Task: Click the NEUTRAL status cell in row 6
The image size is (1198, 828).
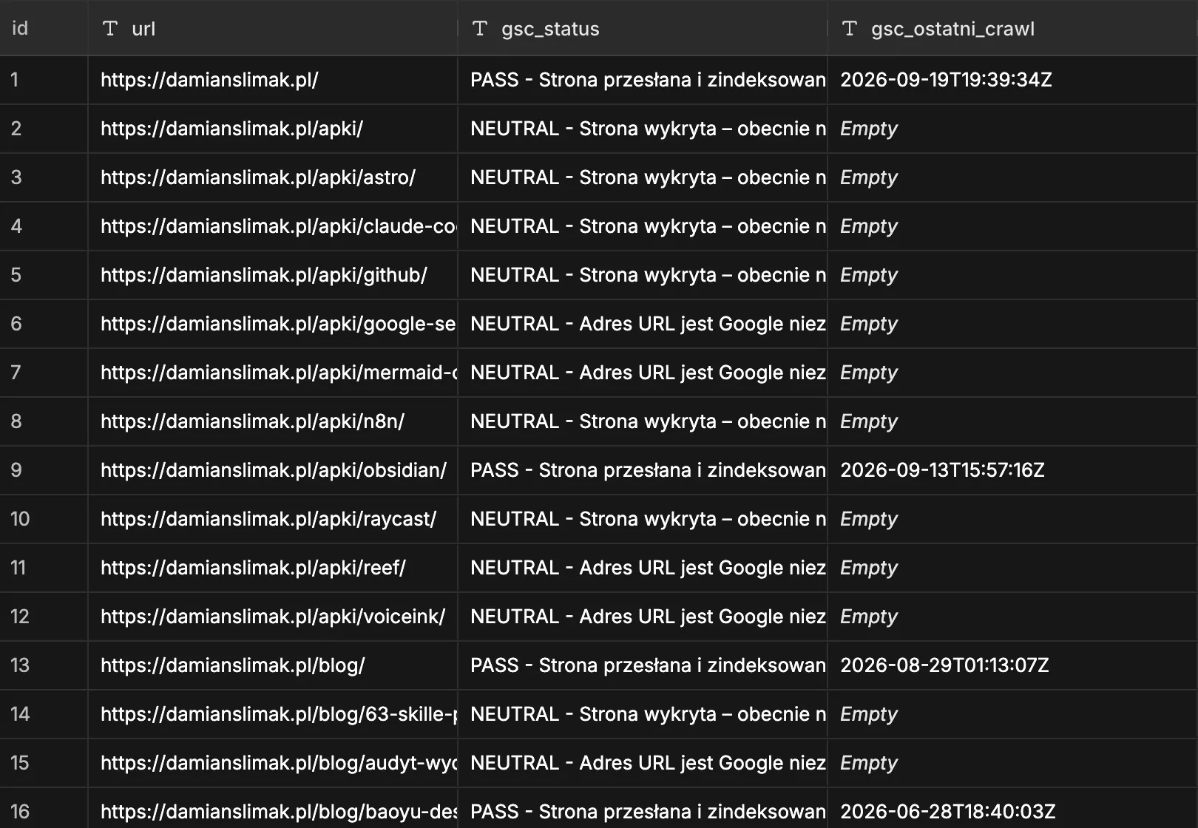Action: coord(643,324)
